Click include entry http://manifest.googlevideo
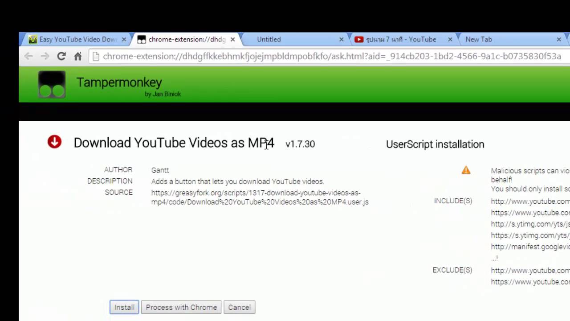Image resolution: width=570 pixels, height=321 pixels. pyautogui.click(x=530, y=247)
